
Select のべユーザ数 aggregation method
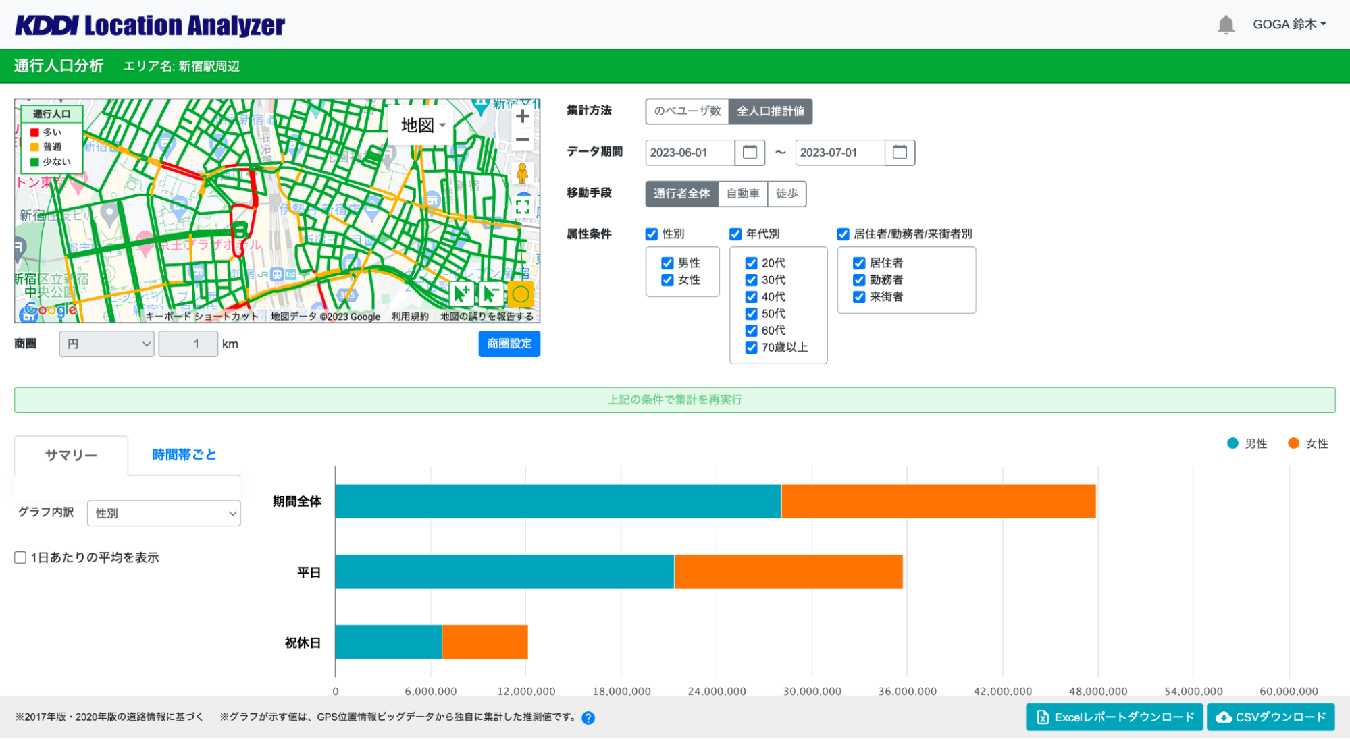coord(687,111)
